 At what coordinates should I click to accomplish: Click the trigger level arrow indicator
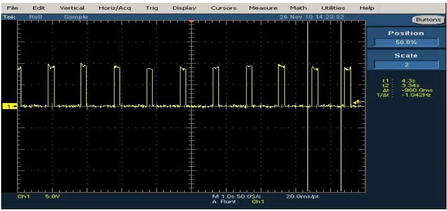click(359, 103)
